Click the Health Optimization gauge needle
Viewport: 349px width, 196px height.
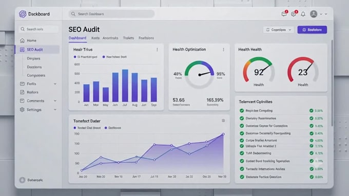tap(205, 74)
